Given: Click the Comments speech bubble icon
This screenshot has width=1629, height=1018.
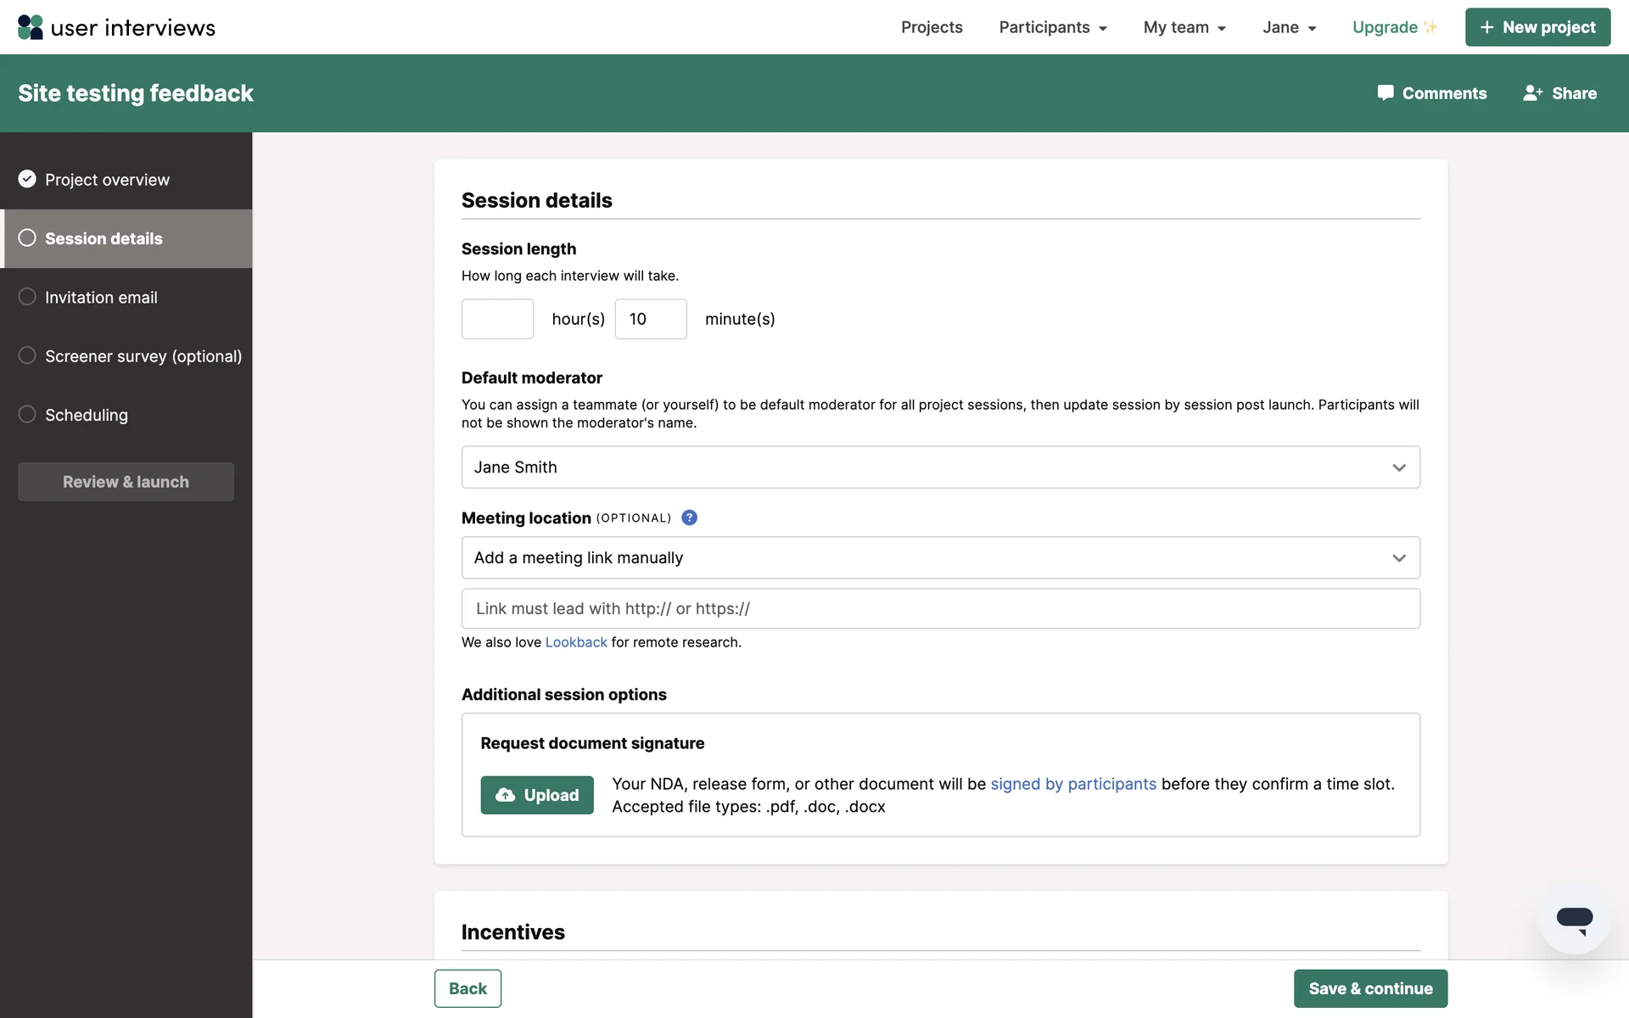Looking at the screenshot, I should tap(1385, 93).
